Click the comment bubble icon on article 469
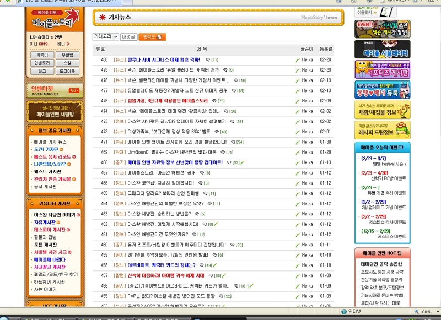The width and height of the screenshot is (441, 320). click(223, 152)
